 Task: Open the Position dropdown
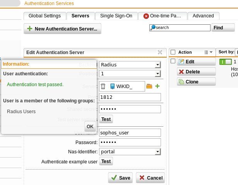point(157,73)
